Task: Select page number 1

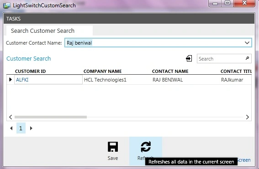Action: coord(21,128)
